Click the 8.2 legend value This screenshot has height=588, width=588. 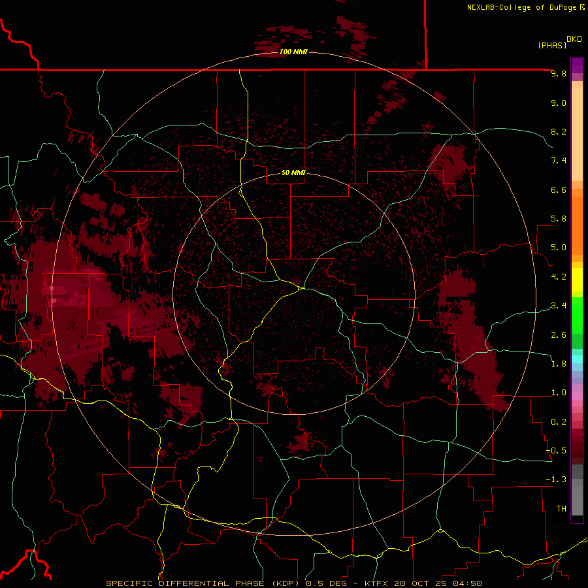559,131
